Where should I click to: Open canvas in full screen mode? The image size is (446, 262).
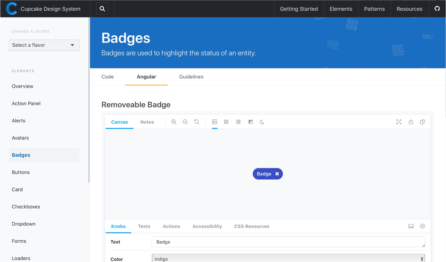click(x=399, y=122)
